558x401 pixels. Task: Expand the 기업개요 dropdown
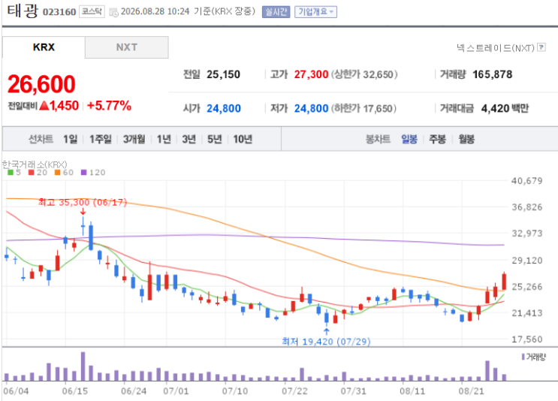[315, 12]
